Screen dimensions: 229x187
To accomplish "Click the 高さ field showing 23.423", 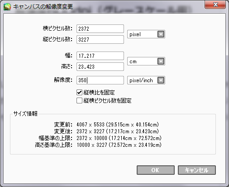I will tap(100, 67).
